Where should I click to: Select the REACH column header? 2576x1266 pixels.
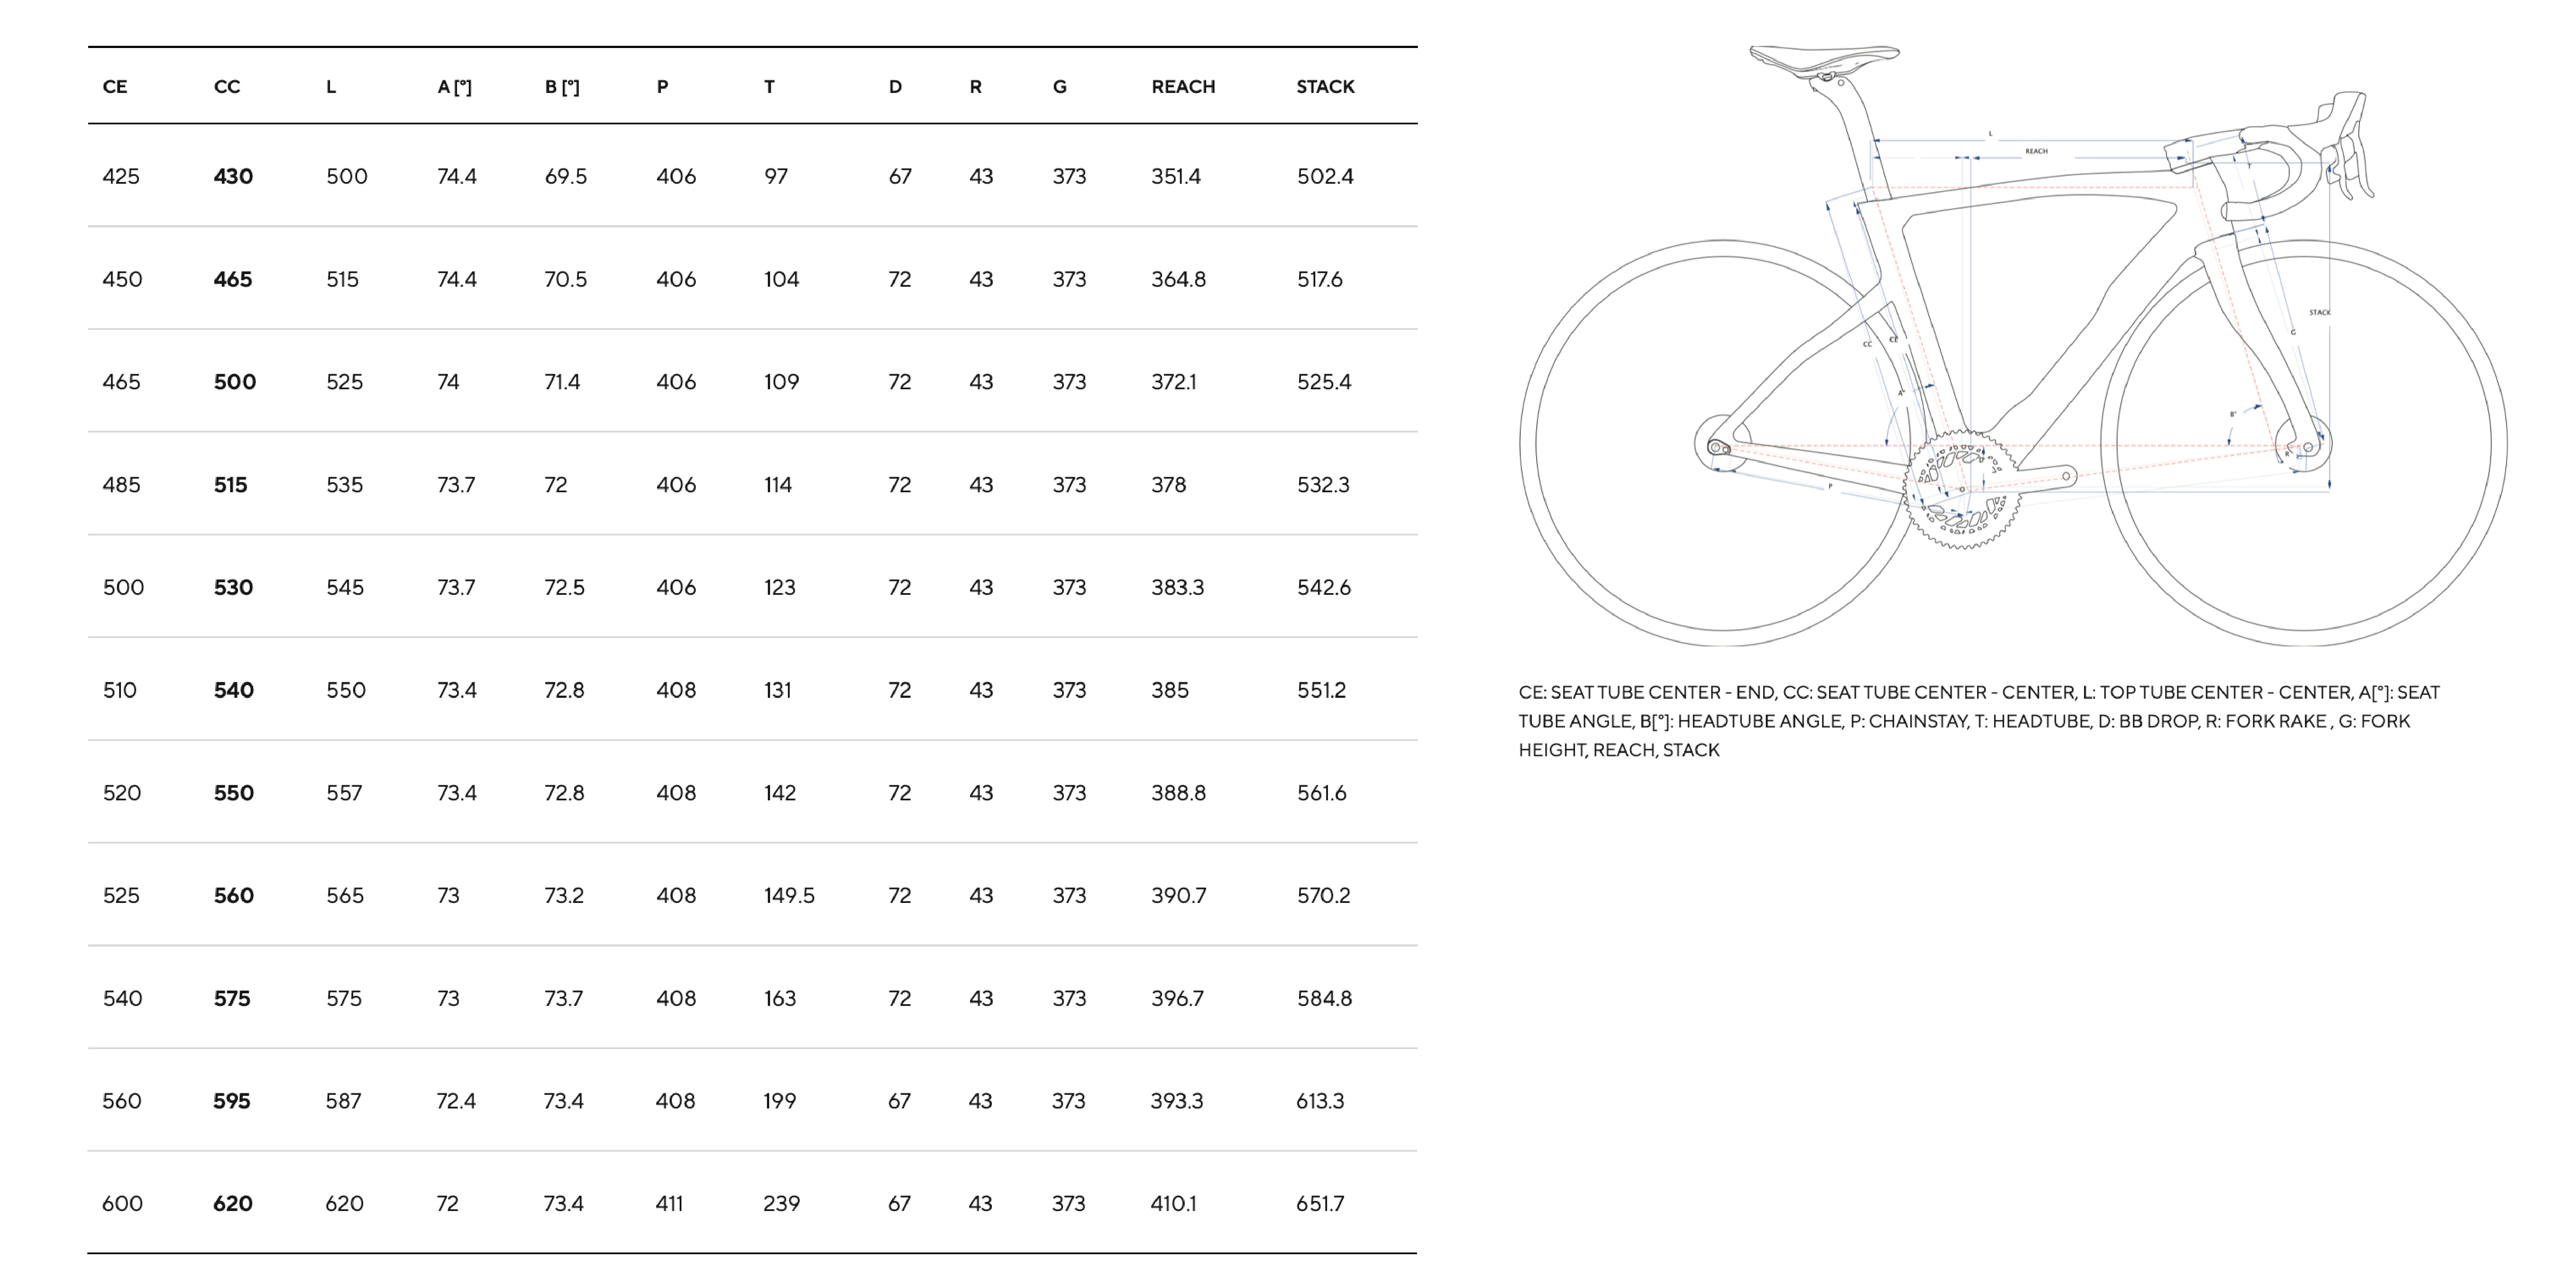pyautogui.click(x=1183, y=87)
